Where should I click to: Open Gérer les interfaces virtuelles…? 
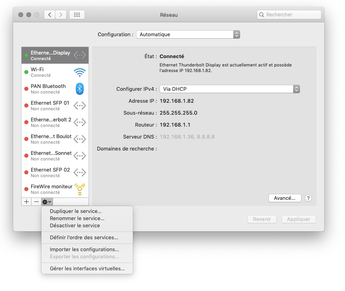[x=87, y=269]
